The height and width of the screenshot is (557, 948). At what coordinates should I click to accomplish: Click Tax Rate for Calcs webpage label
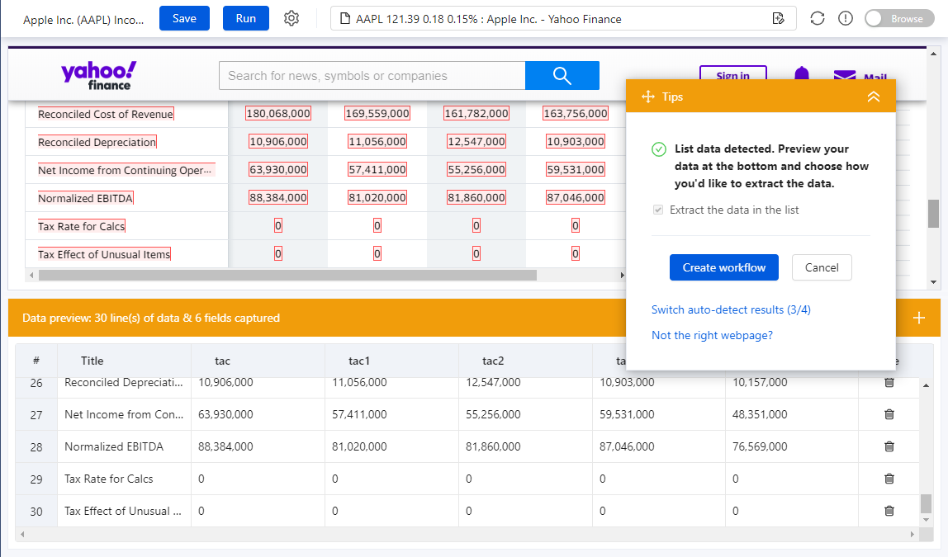tap(81, 227)
